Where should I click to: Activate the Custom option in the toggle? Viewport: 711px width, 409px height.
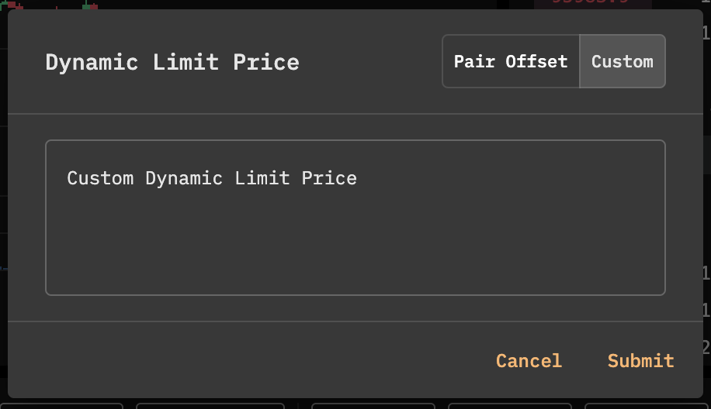click(x=622, y=62)
